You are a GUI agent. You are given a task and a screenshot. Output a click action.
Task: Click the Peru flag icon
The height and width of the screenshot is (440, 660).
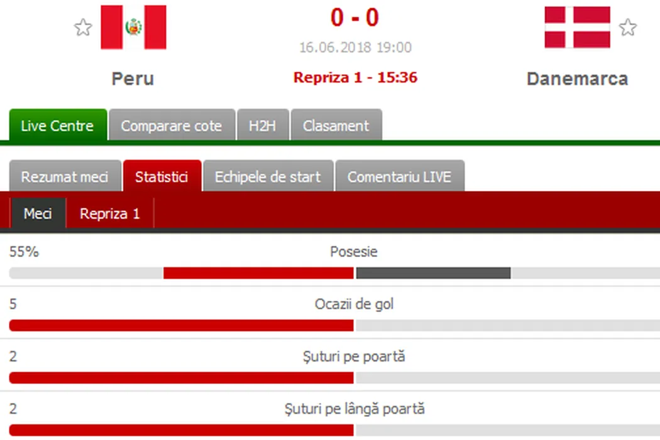pos(133,28)
